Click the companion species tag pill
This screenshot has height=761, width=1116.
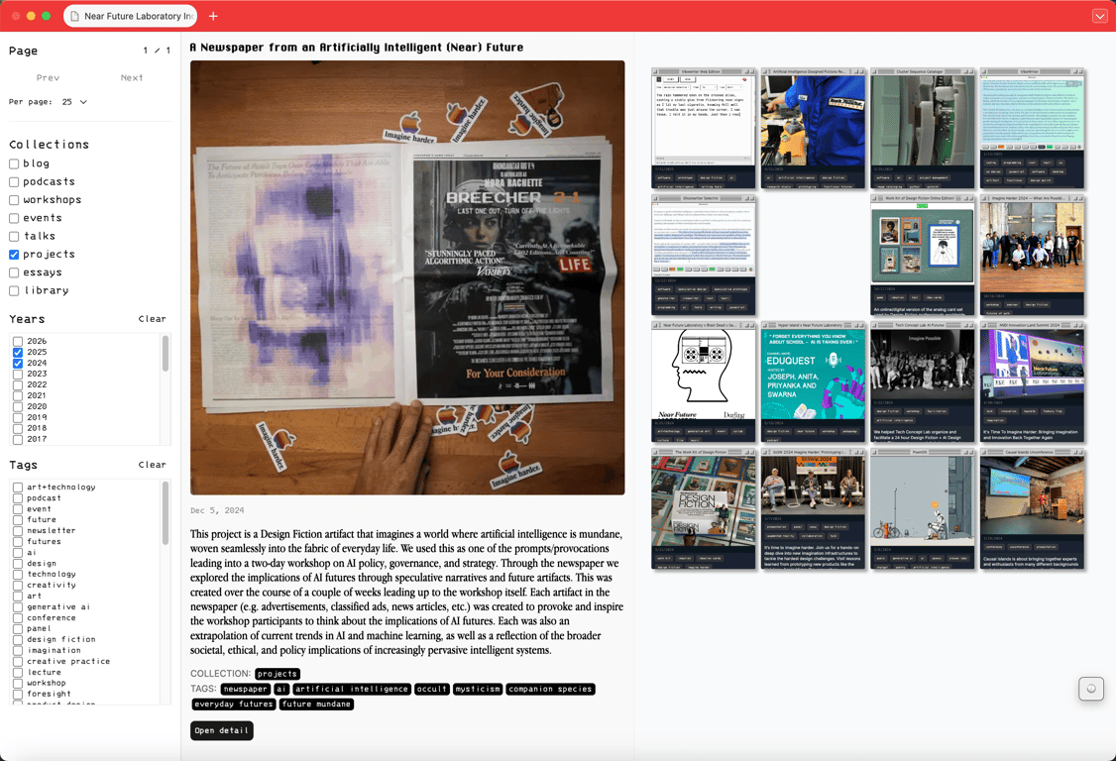tap(551, 689)
